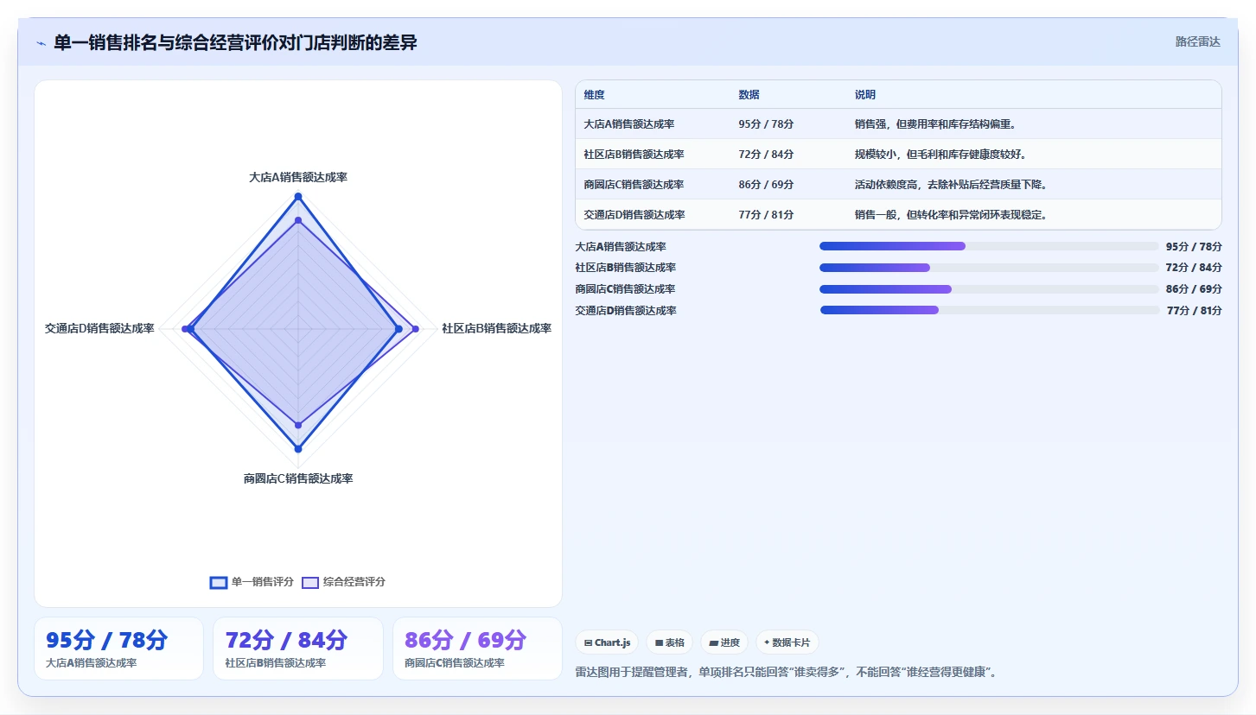Click the 交通店D progress bar
1256x715 pixels.
click(x=990, y=310)
